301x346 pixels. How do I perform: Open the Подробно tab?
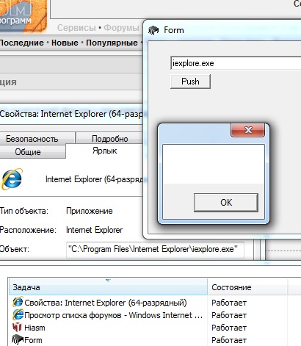(109, 139)
